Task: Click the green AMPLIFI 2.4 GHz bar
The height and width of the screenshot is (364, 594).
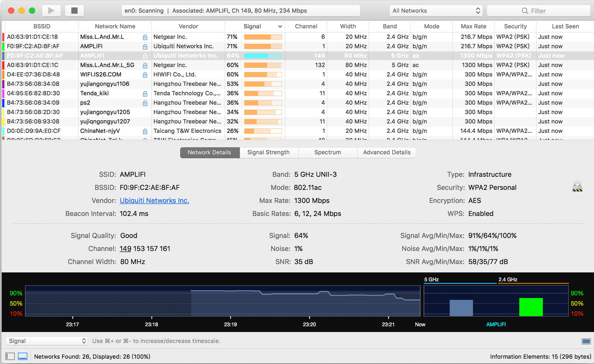Action: pyautogui.click(x=531, y=307)
